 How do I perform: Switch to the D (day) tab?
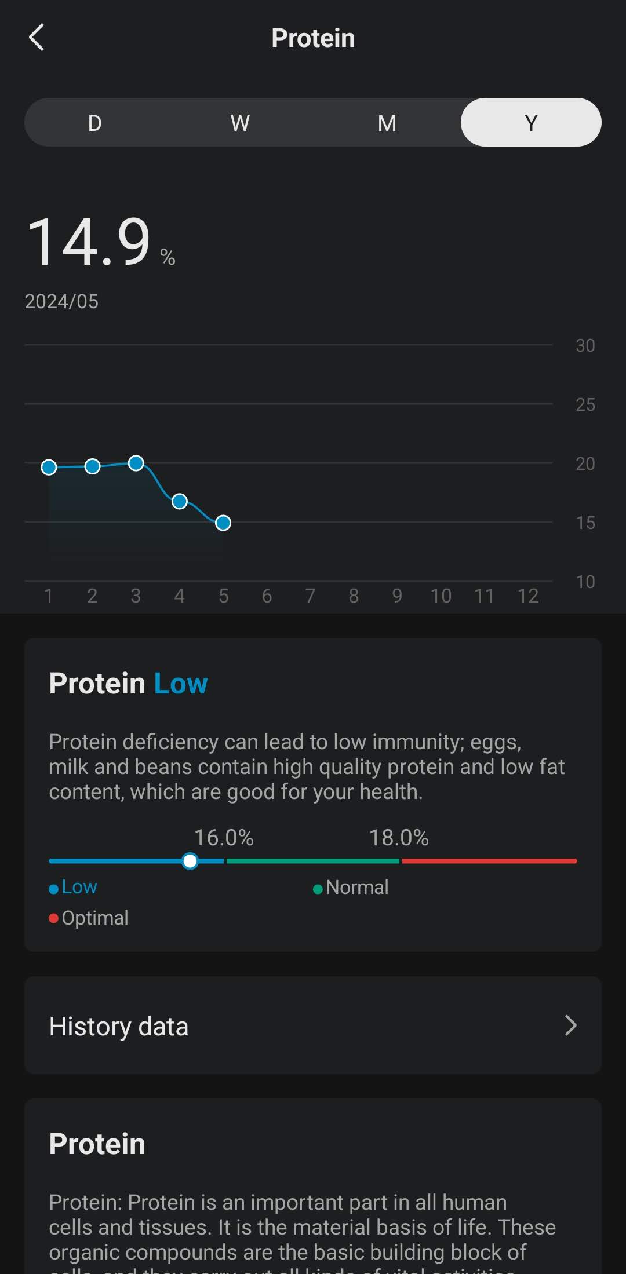94,123
